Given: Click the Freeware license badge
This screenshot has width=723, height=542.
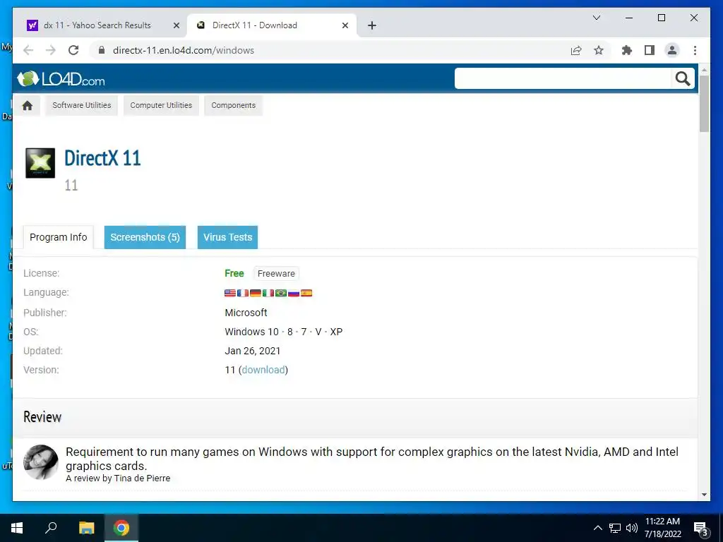Looking at the screenshot, I should point(276,273).
